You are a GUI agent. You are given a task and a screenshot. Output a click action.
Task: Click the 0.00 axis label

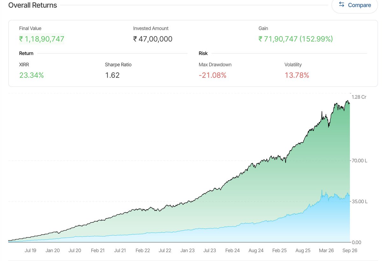coord(357,243)
